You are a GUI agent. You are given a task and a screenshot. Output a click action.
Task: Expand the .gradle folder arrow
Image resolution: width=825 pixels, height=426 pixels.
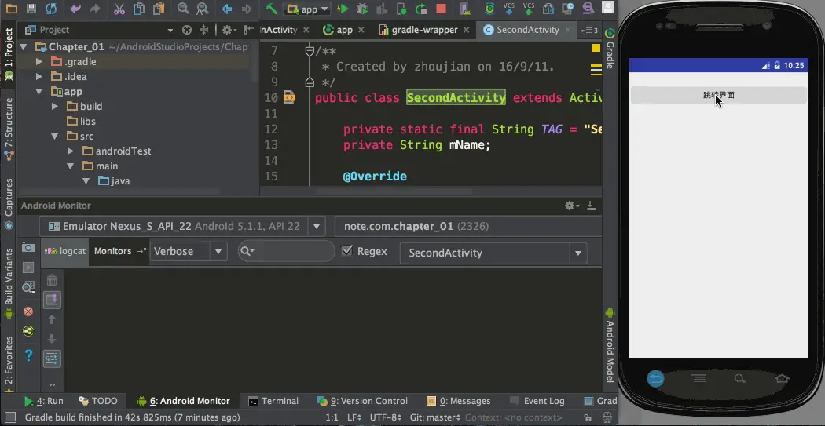[x=39, y=61]
